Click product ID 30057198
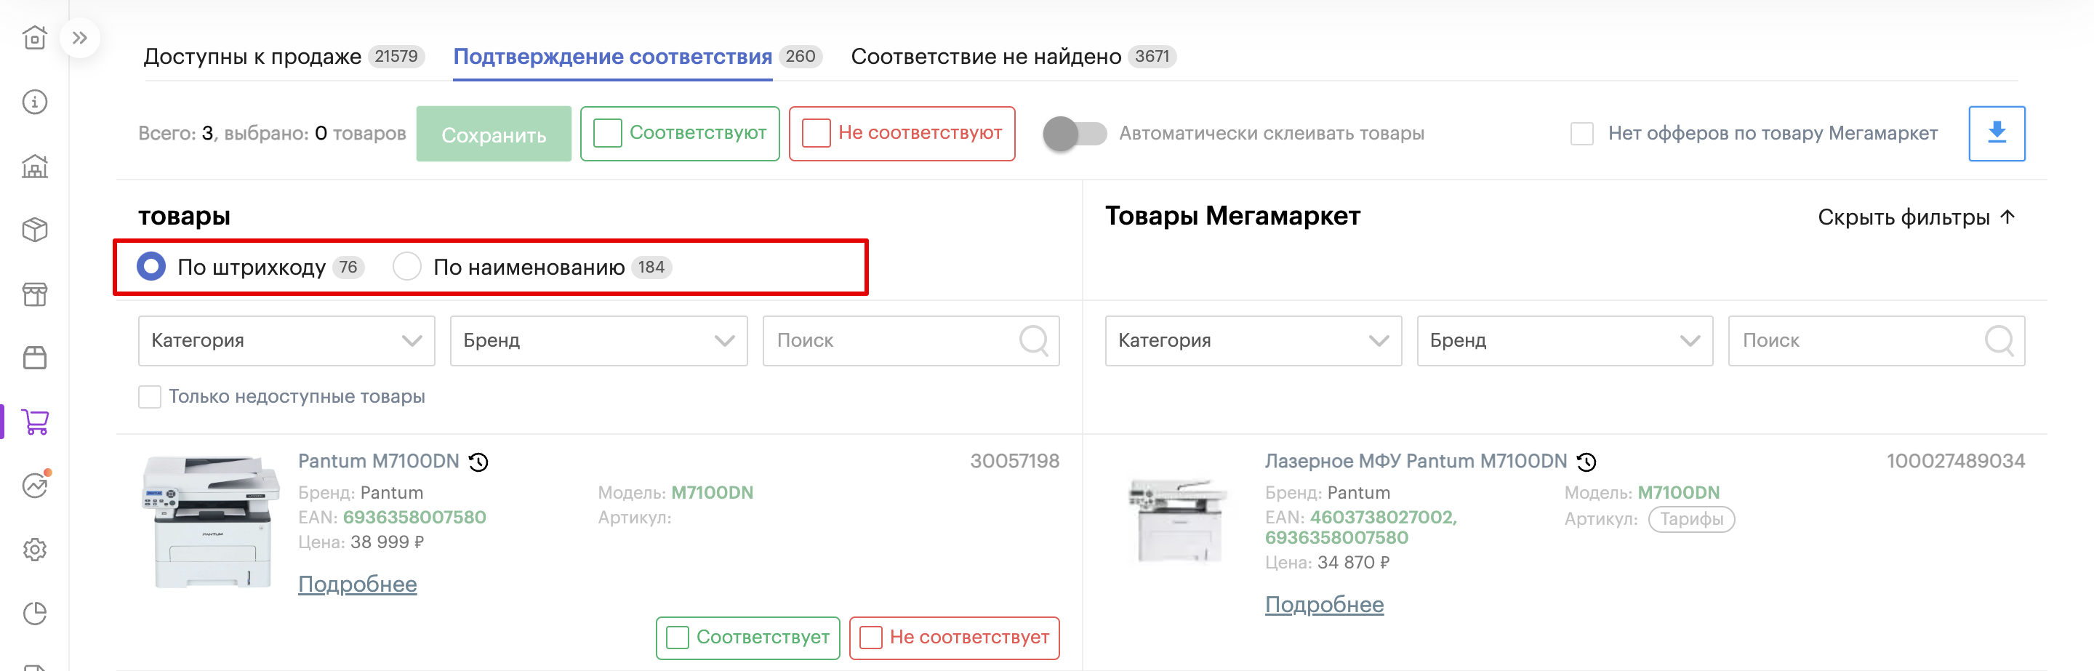The width and height of the screenshot is (2094, 671). pyautogui.click(x=1014, y=462)
